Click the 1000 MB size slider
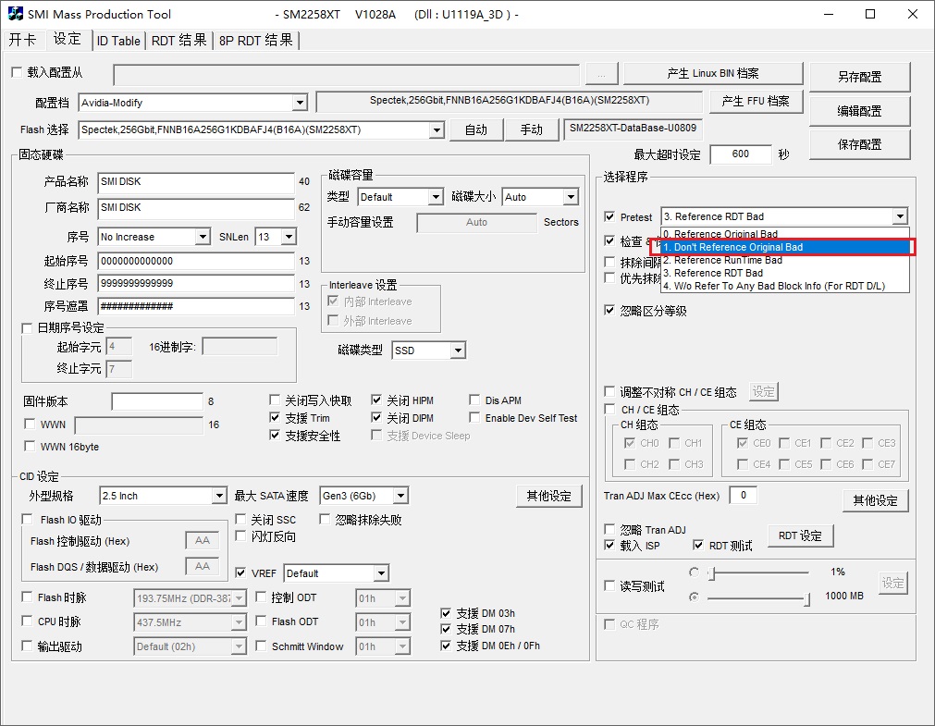This screenshot has width=935, height=726. pos(758,597)
